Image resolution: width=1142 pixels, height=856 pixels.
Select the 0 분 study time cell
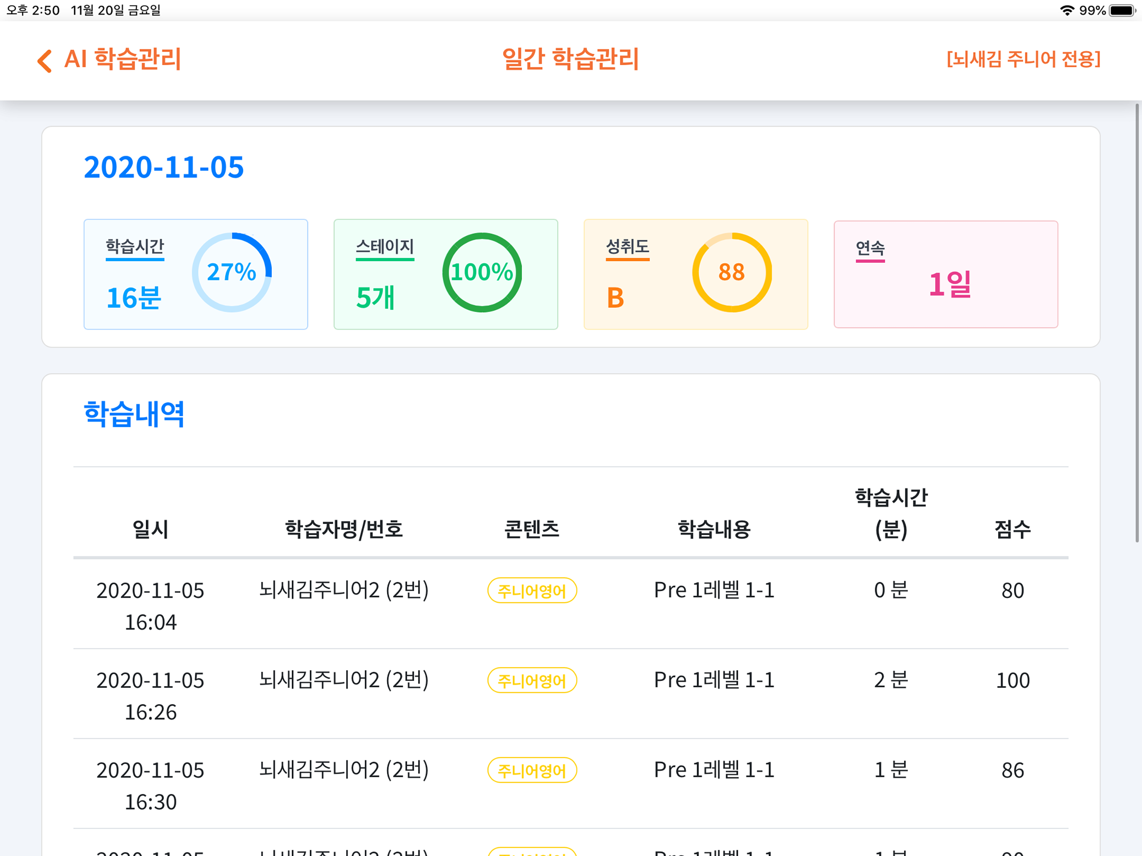coord(891,590)
